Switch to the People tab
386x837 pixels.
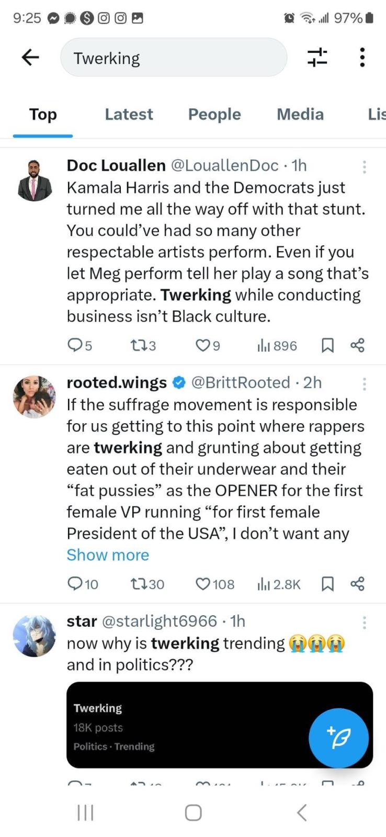(x=214, y=114)
